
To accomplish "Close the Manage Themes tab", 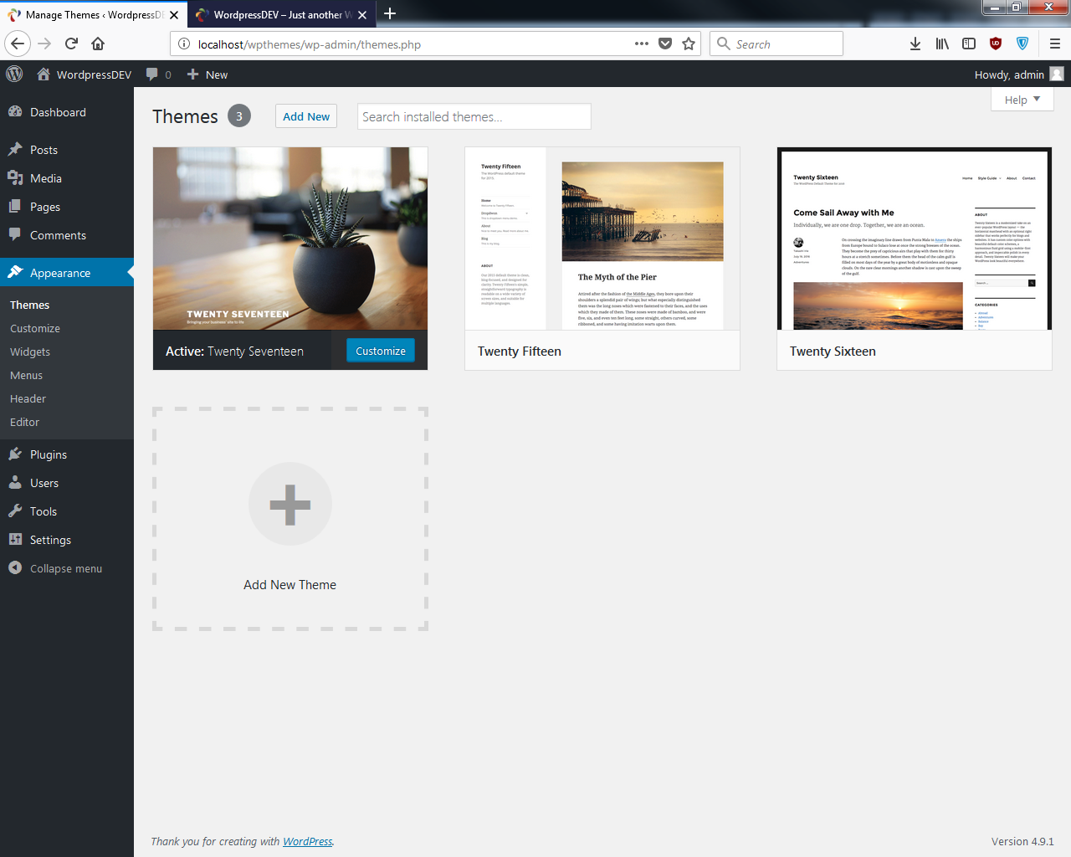I will tap(174, 15).
